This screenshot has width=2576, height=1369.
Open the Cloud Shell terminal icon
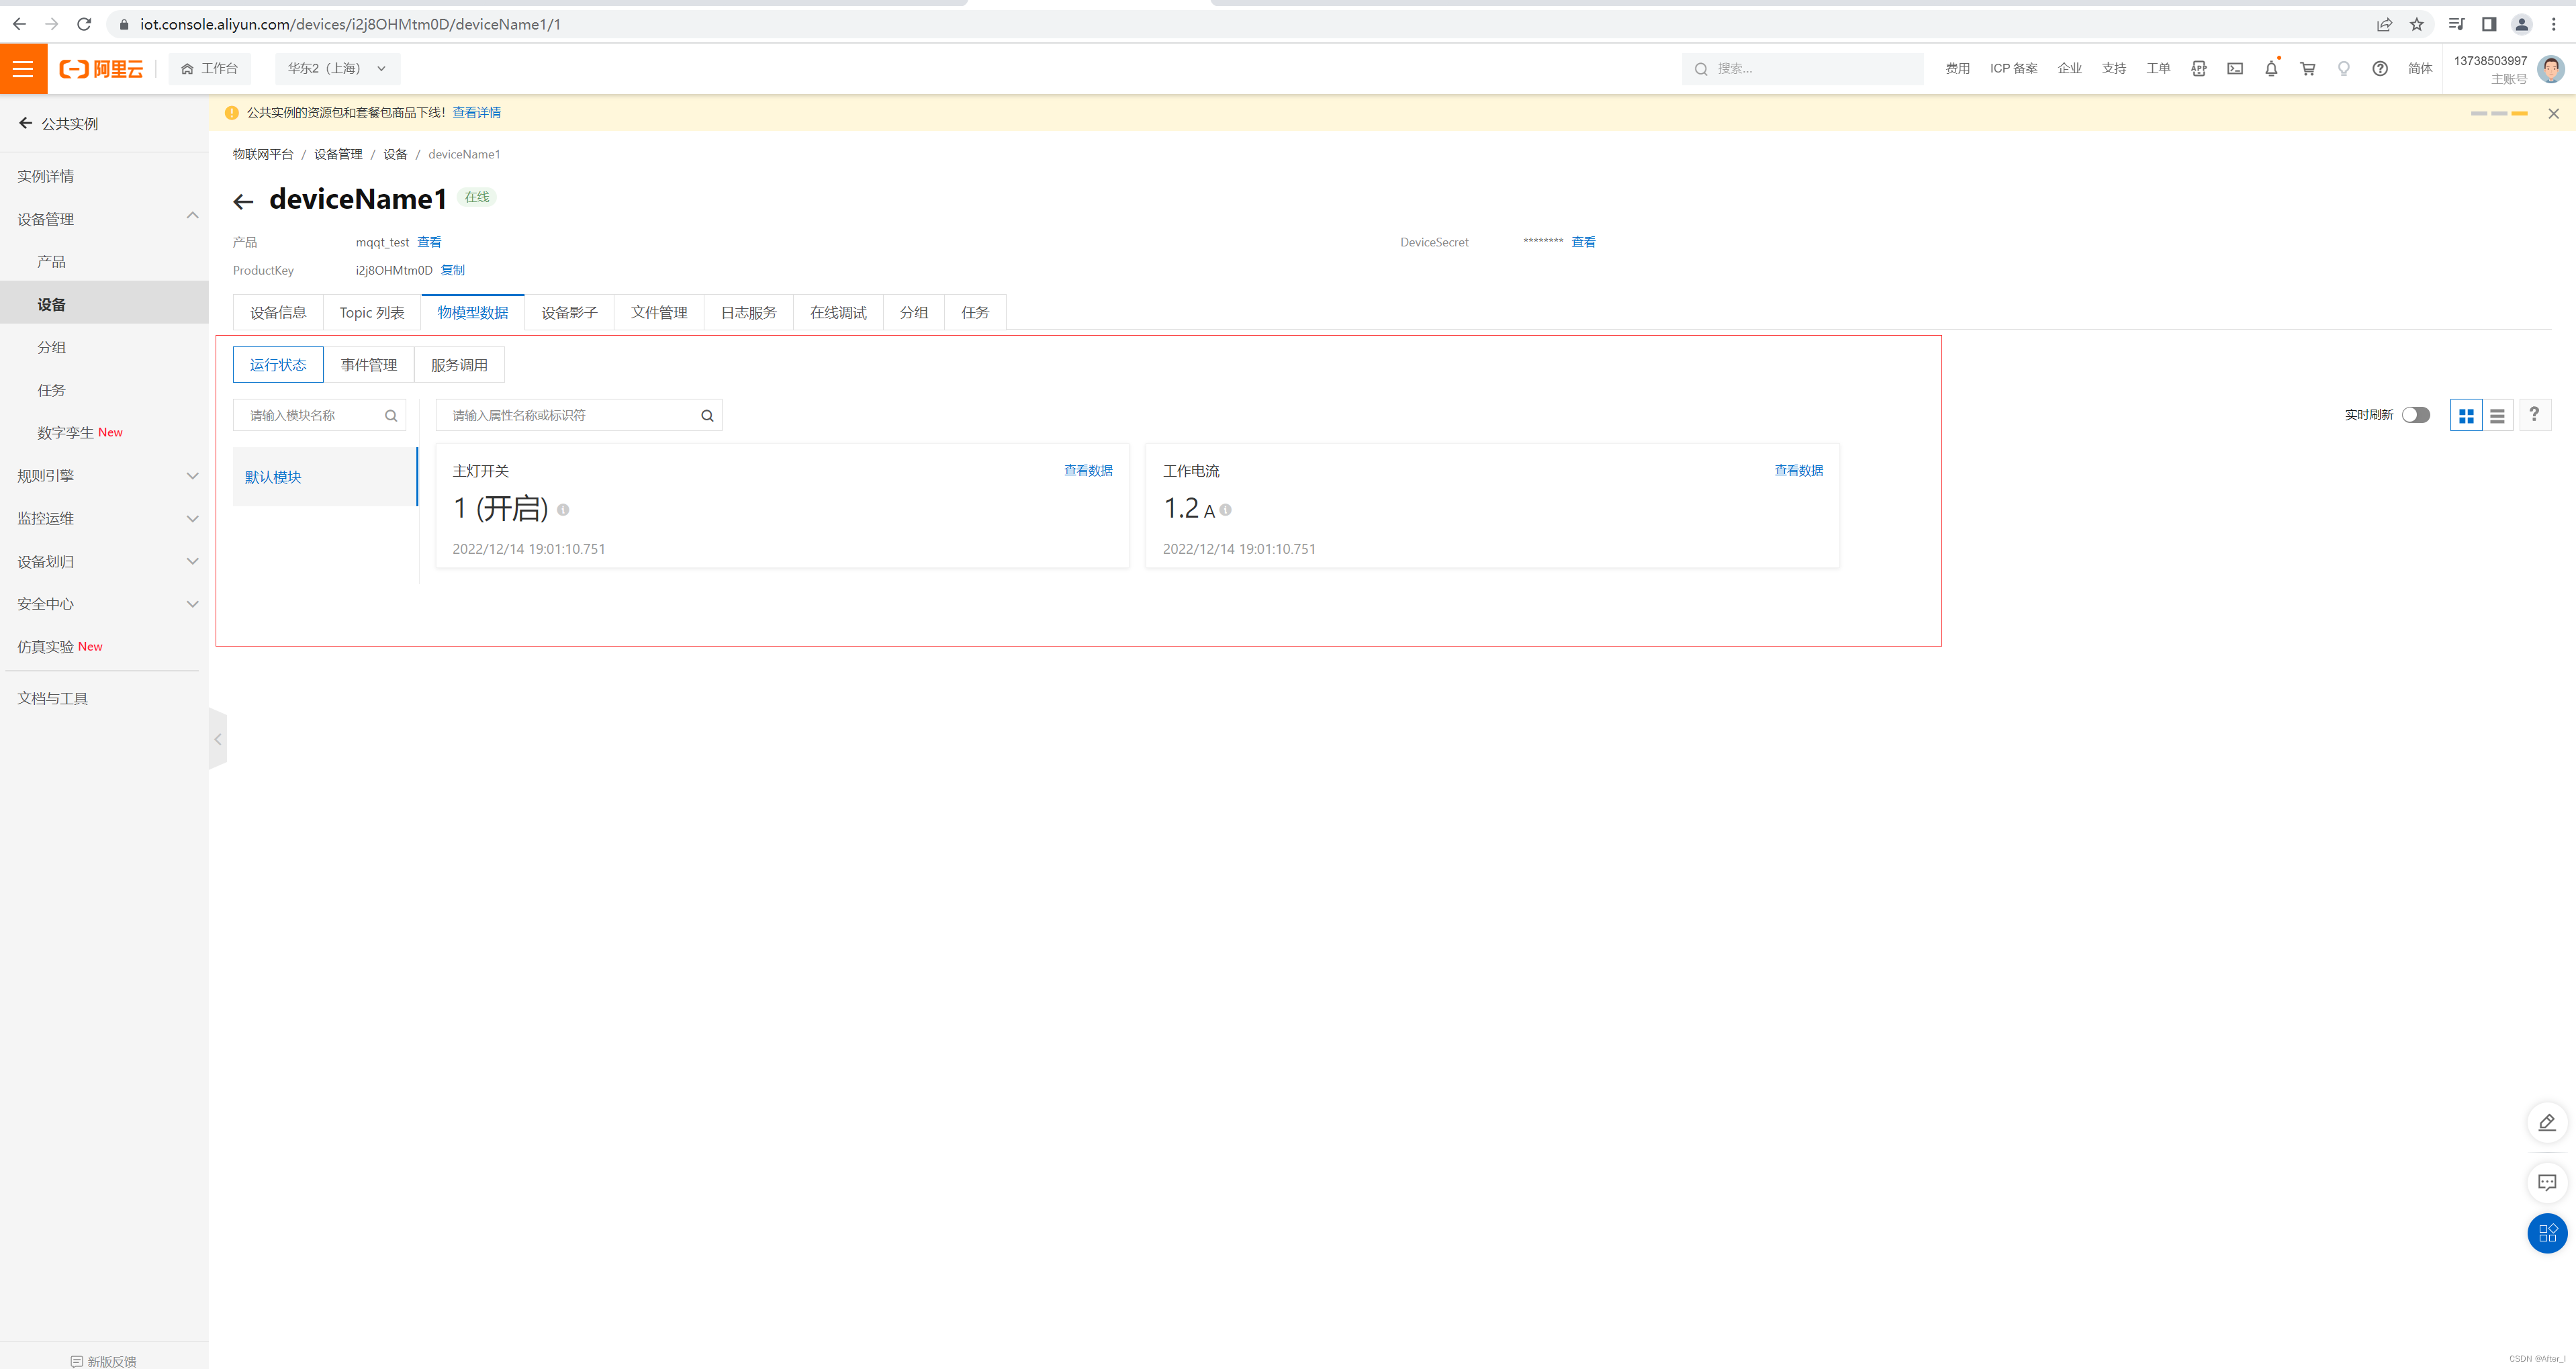(2234, 69)
